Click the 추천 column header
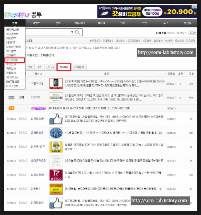Image resolution: width=201 pixels, height=215 pixels. point(181,74)
